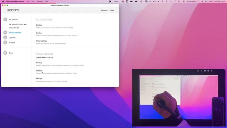
Task: Select the My devices label
Action: (x=13, y=20)
